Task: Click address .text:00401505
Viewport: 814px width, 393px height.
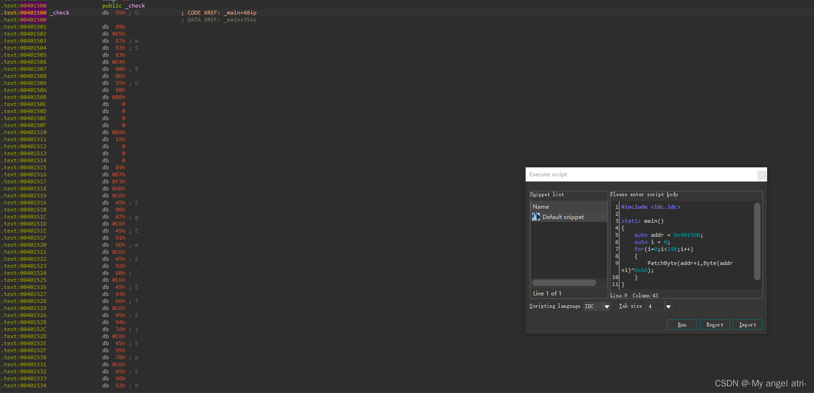Action: click(23, 55)
